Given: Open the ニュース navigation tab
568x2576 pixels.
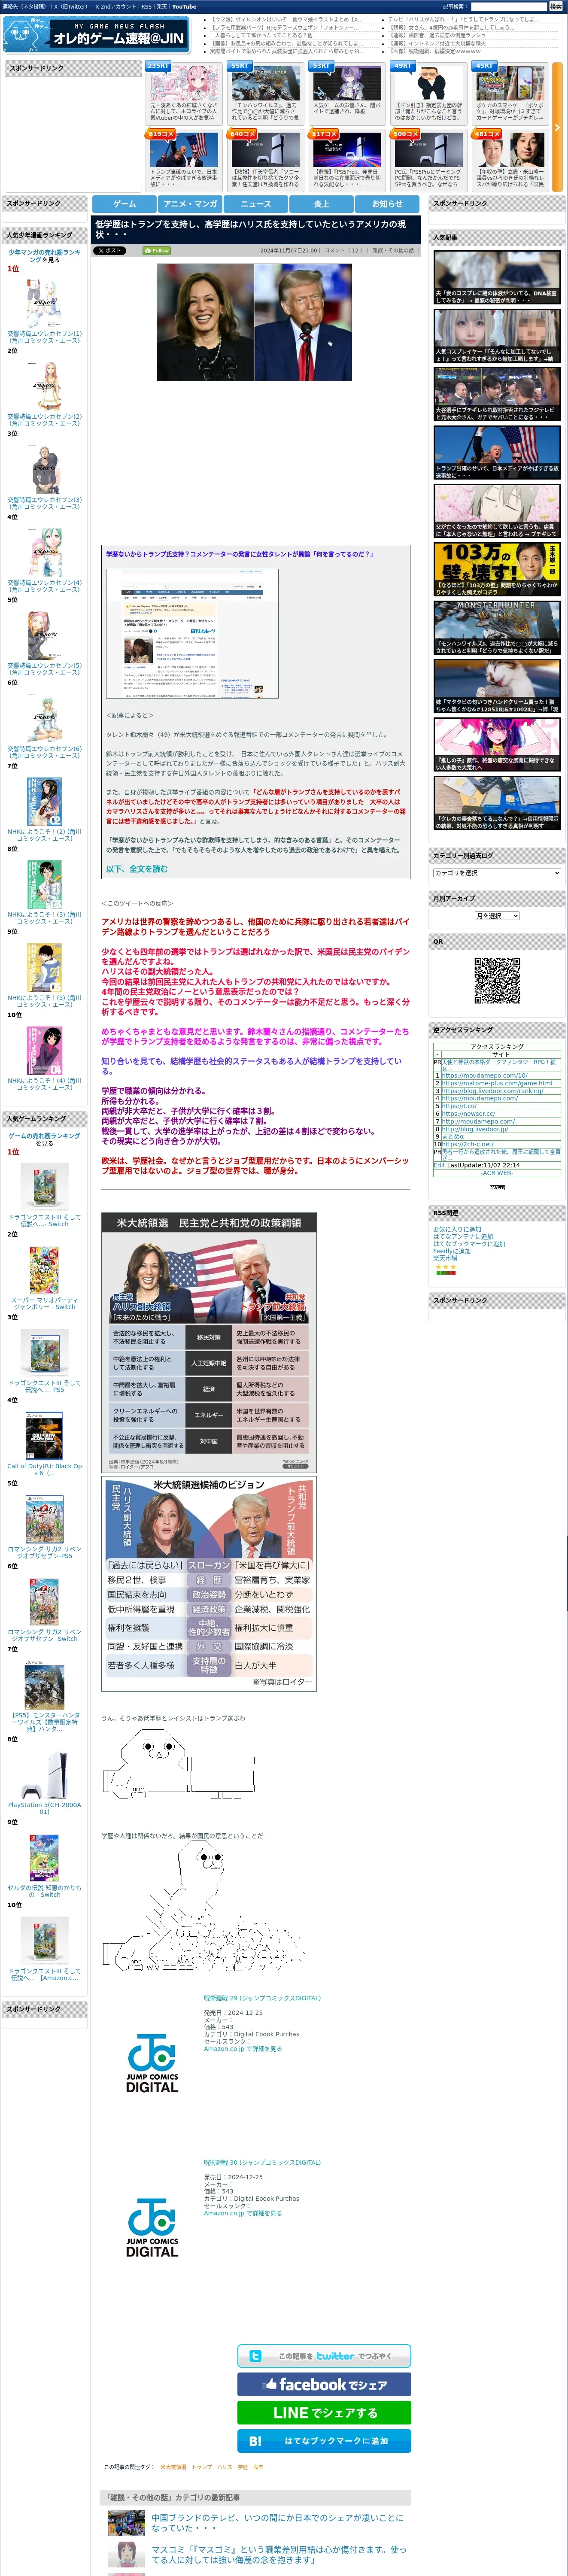Looking at the screenshot, I should pyautogui.click(x=256, y=203).
